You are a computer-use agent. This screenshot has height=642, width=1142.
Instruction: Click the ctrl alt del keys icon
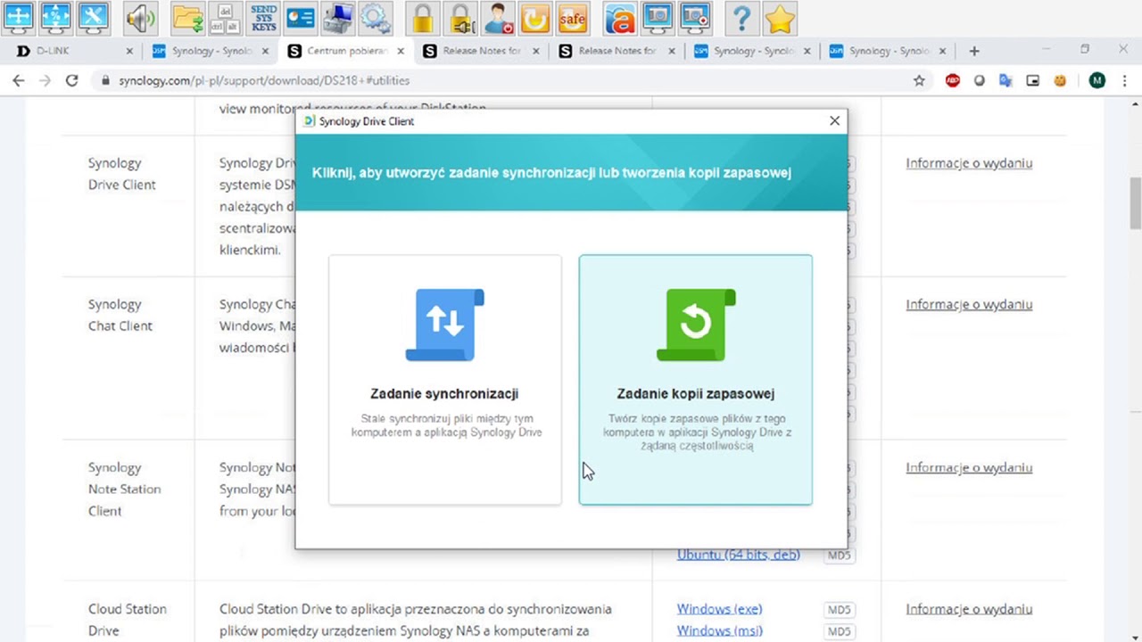226,17
